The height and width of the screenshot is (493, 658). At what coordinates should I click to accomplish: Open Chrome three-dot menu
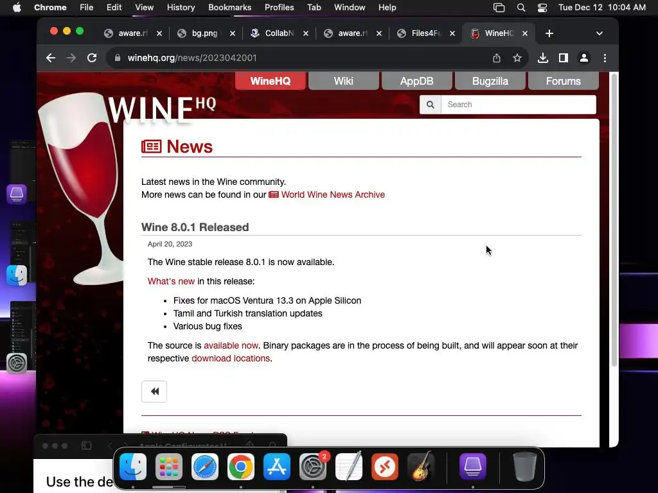coord(605,58)
